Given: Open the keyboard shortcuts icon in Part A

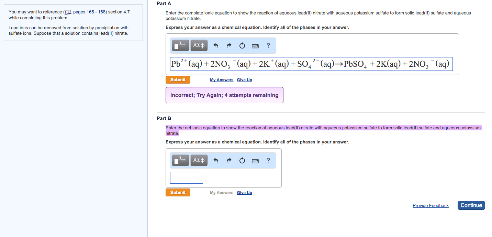Looking at the screenshot, I should pos(255,45).
